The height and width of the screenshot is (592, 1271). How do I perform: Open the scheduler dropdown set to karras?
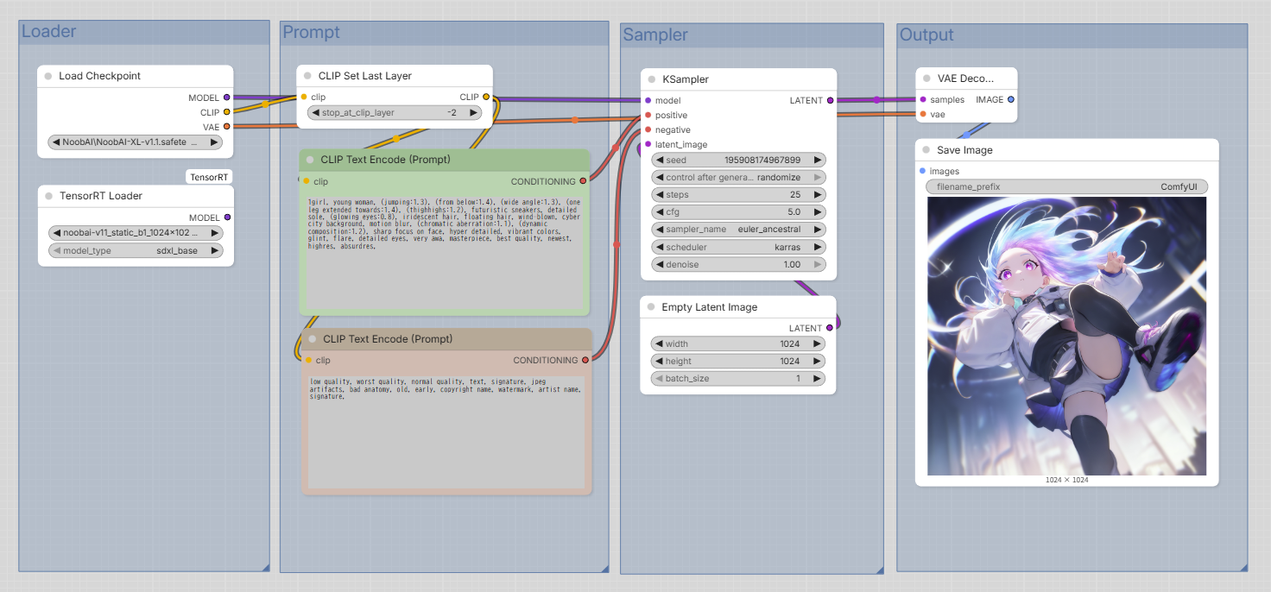click(738, 247)
